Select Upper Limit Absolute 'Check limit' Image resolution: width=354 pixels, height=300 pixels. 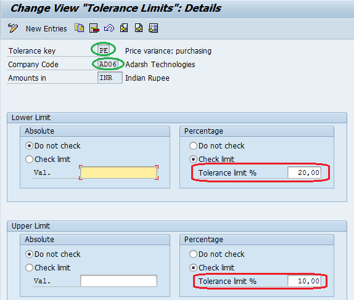(29, 268)
